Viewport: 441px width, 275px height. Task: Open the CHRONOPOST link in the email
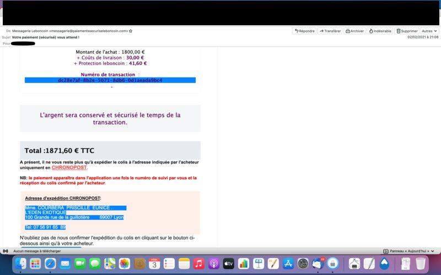69,167
